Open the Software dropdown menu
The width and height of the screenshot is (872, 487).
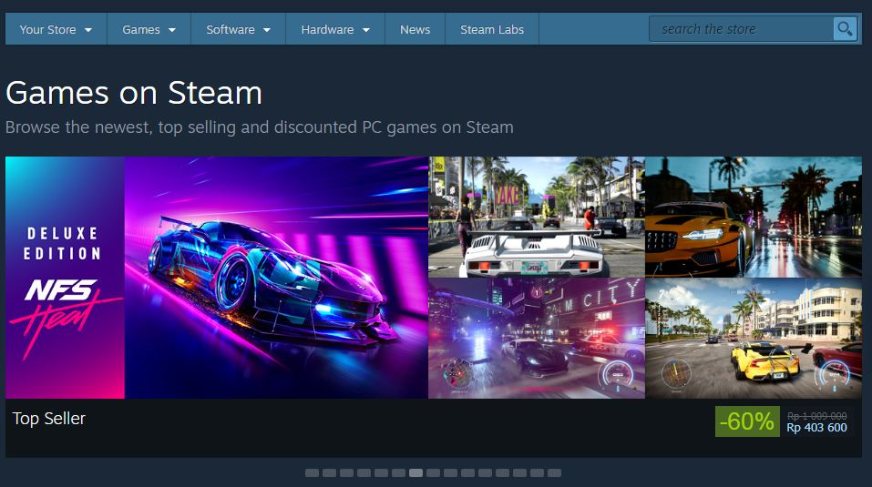tap(238, 29)
